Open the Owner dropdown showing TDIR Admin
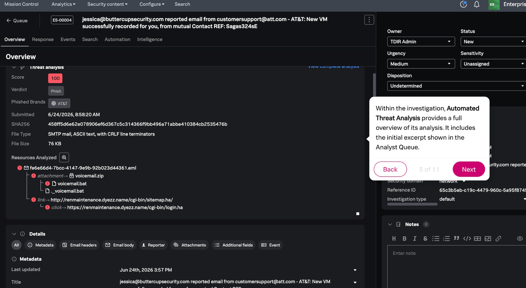 point(421,42)
